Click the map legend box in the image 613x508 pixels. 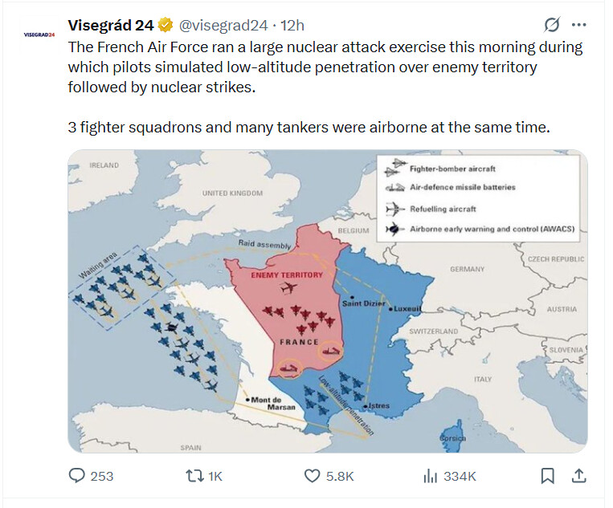478,198
